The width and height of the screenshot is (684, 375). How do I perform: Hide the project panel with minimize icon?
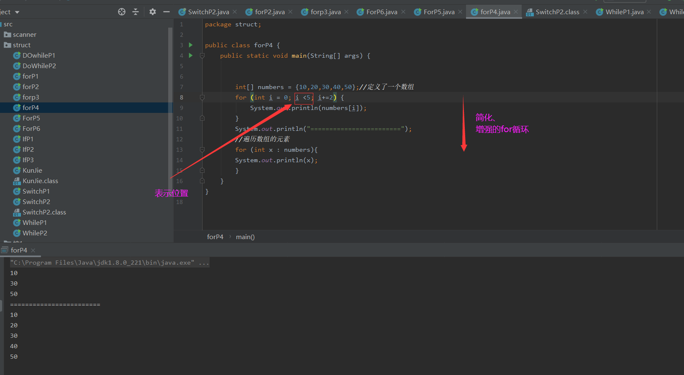[167, 12]
